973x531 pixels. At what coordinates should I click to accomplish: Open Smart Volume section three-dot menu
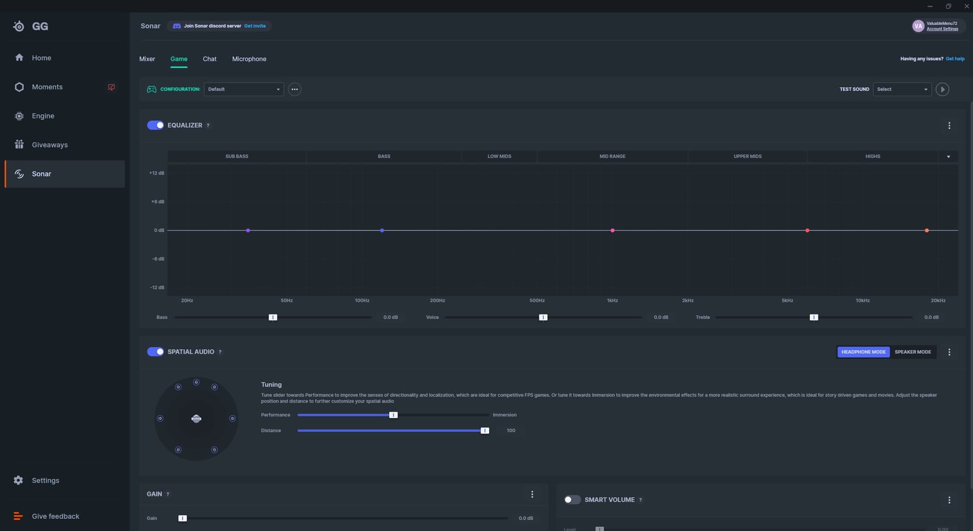point(949,500)
